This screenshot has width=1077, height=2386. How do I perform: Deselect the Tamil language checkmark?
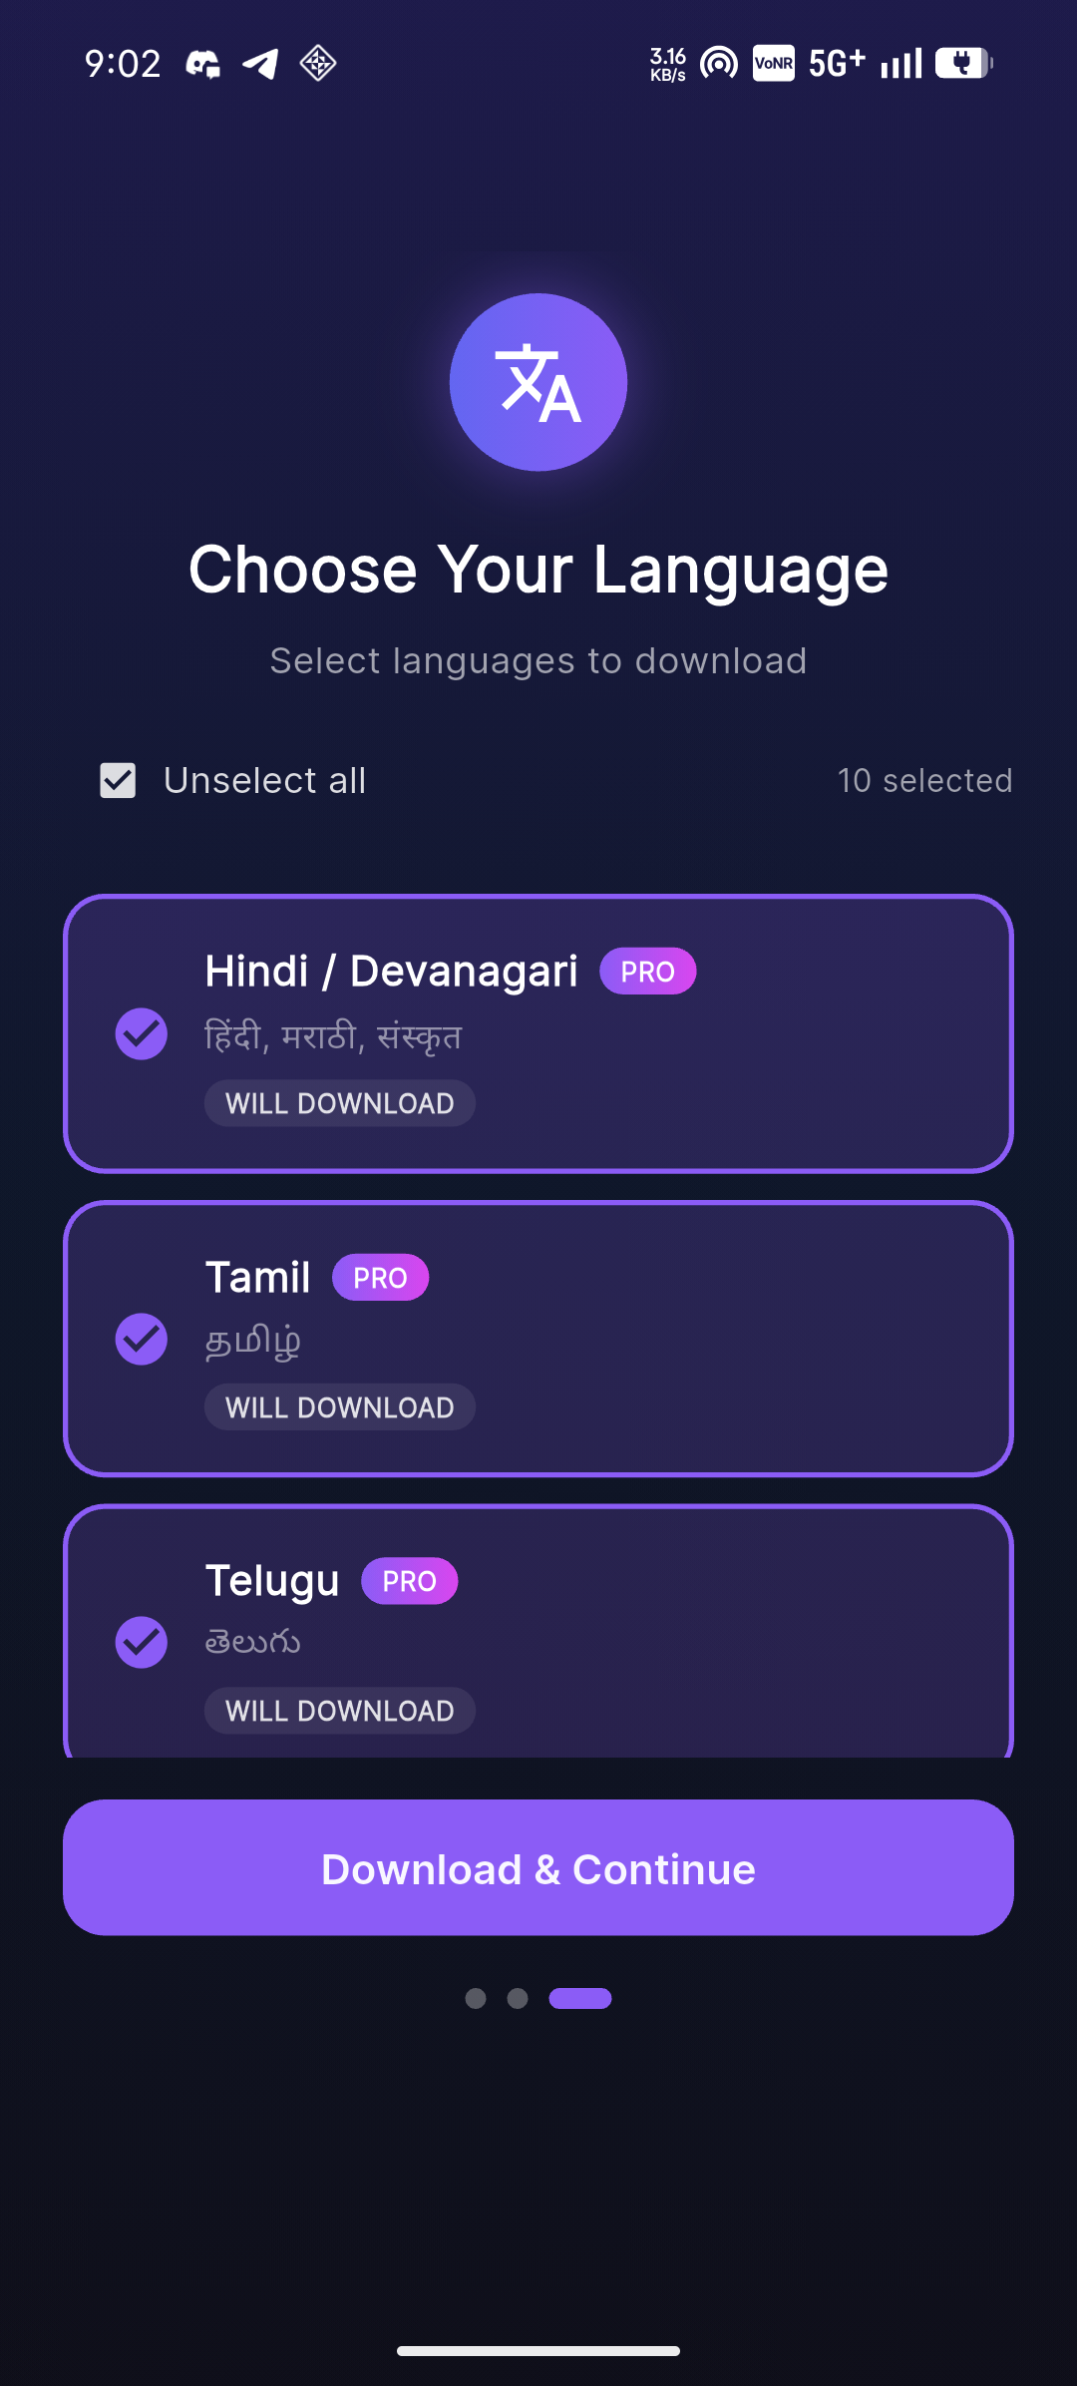point(141,1340)
